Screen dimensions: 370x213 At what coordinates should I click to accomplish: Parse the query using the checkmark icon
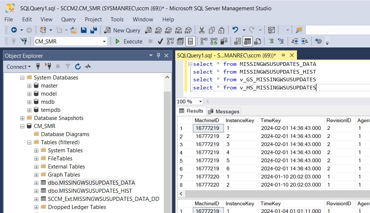pos(160,41)
